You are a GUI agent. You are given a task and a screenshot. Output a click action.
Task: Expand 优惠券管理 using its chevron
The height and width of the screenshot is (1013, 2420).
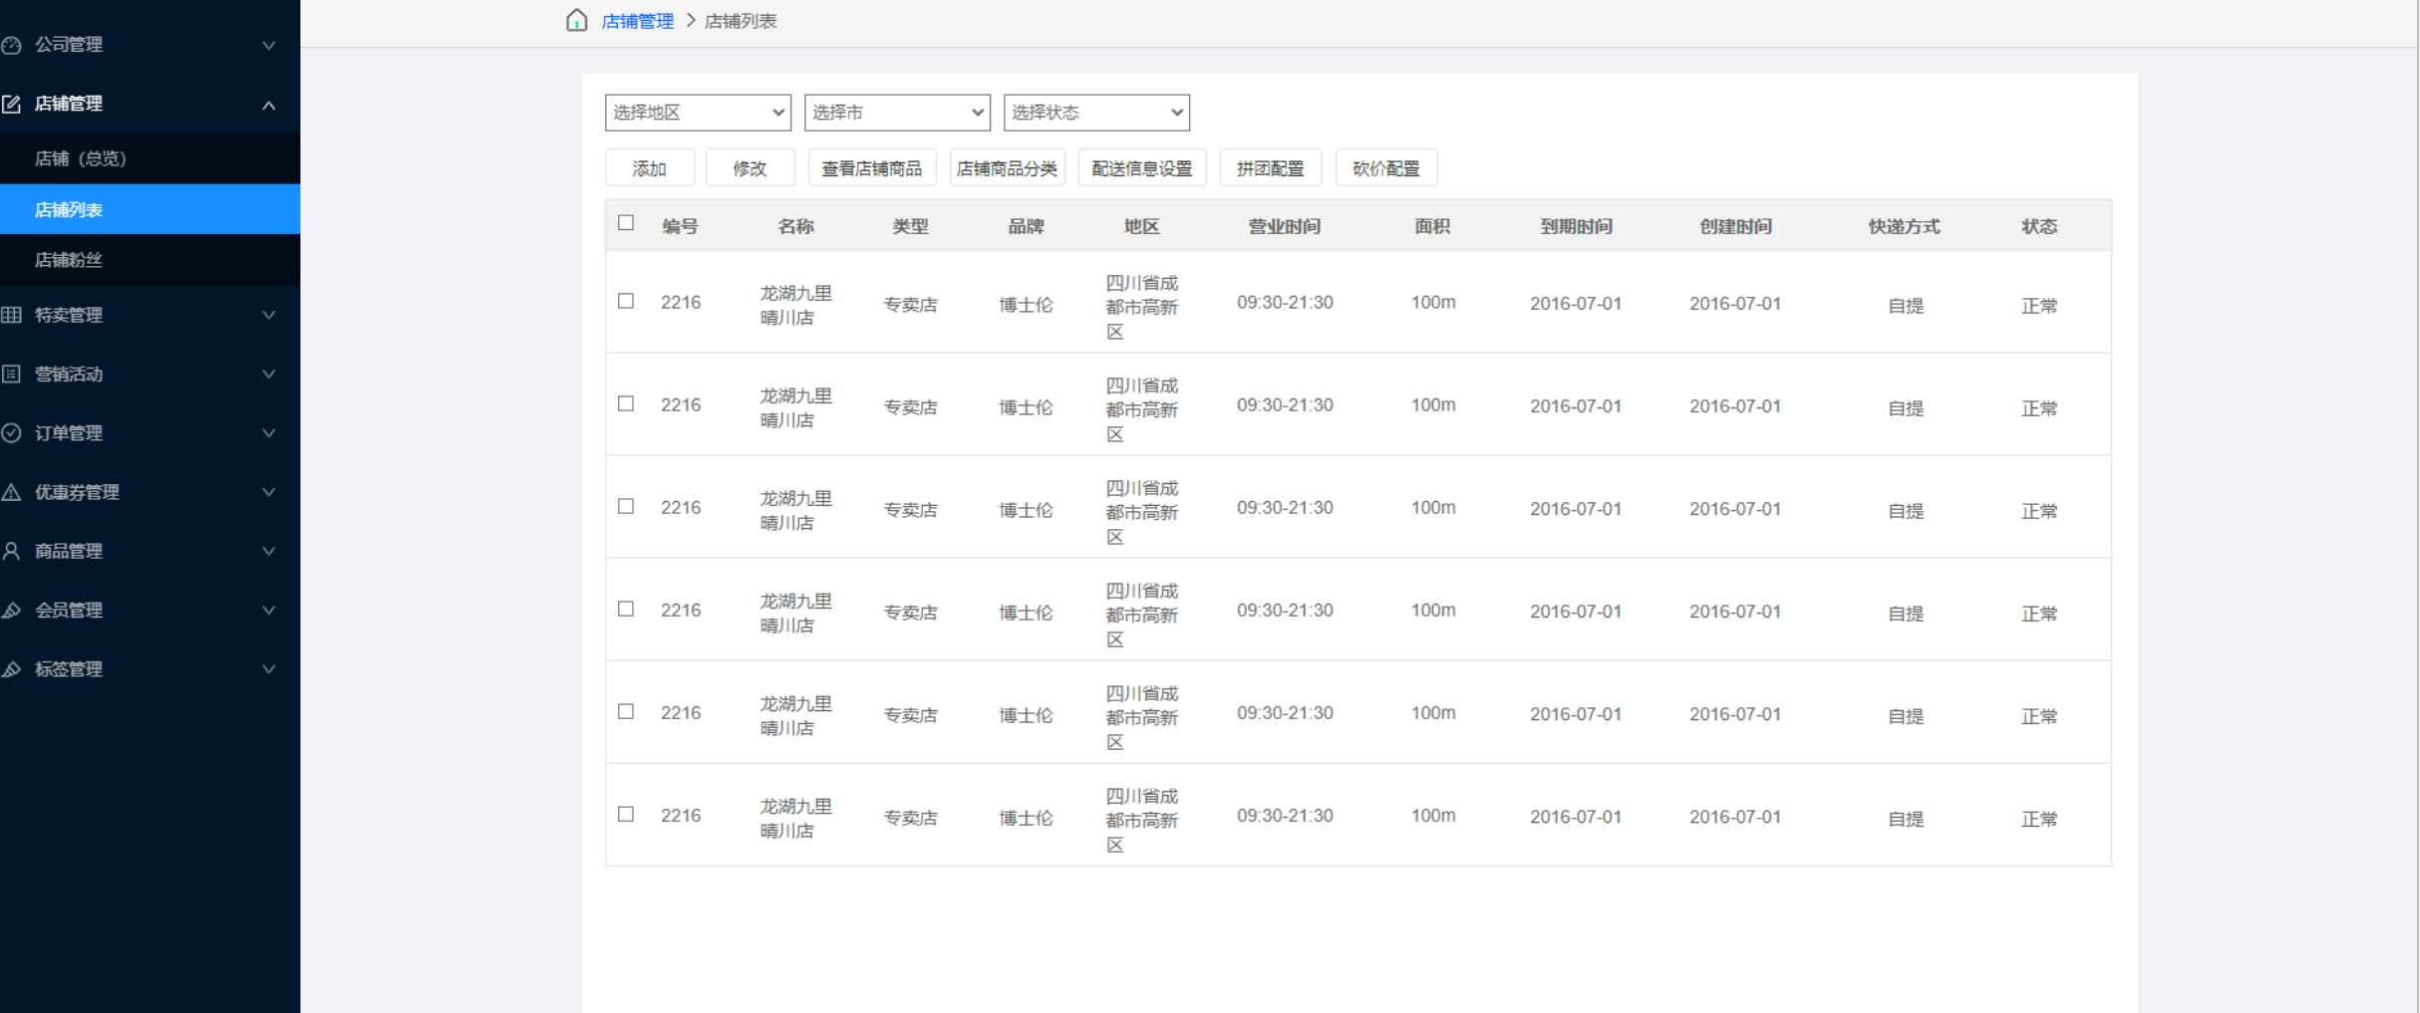click(269, 492)
